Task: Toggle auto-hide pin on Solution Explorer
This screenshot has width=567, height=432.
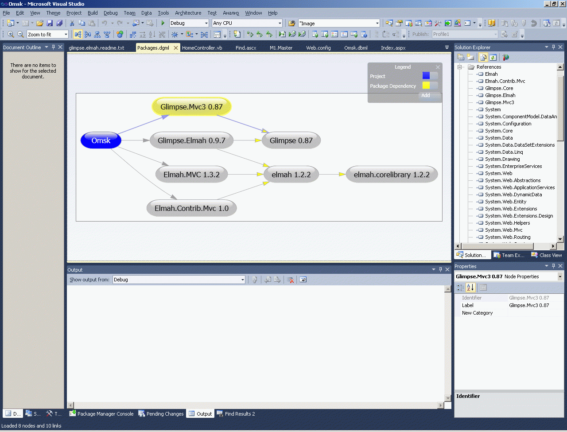Action: [553, 47]
